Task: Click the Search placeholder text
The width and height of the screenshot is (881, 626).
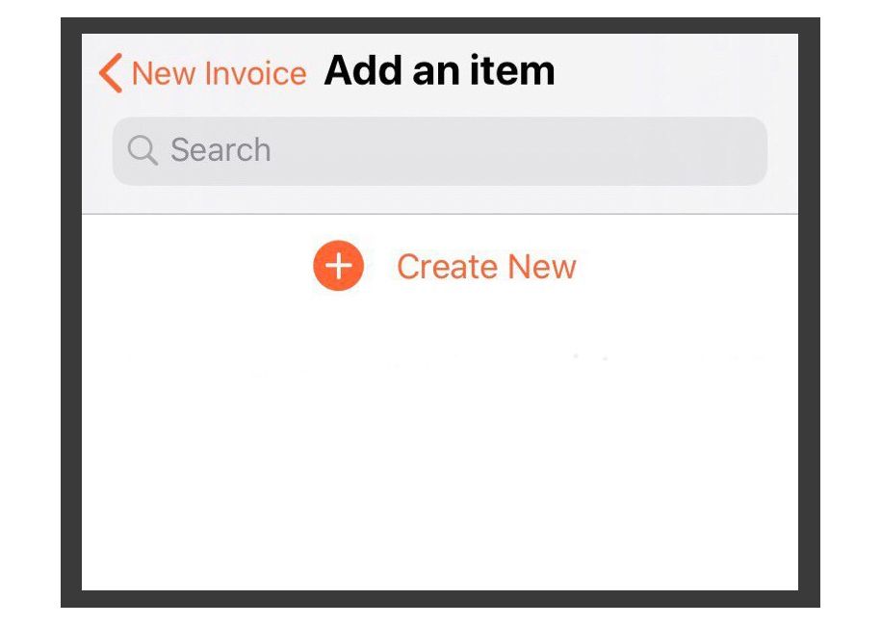Action: pos(220,150)
